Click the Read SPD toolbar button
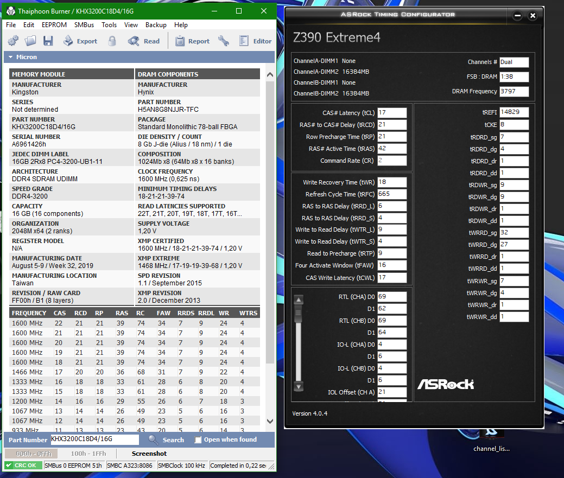 pyautogui.click(x=143, y=41)
